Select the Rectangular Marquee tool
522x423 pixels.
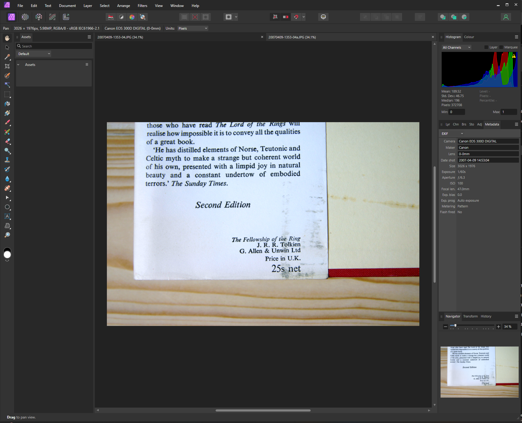pyautogui.click(x=7, y=94)
